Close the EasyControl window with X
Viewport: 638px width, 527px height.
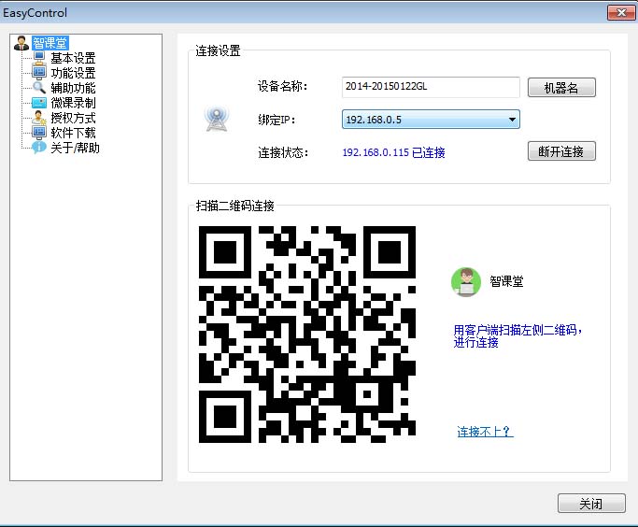616,13
